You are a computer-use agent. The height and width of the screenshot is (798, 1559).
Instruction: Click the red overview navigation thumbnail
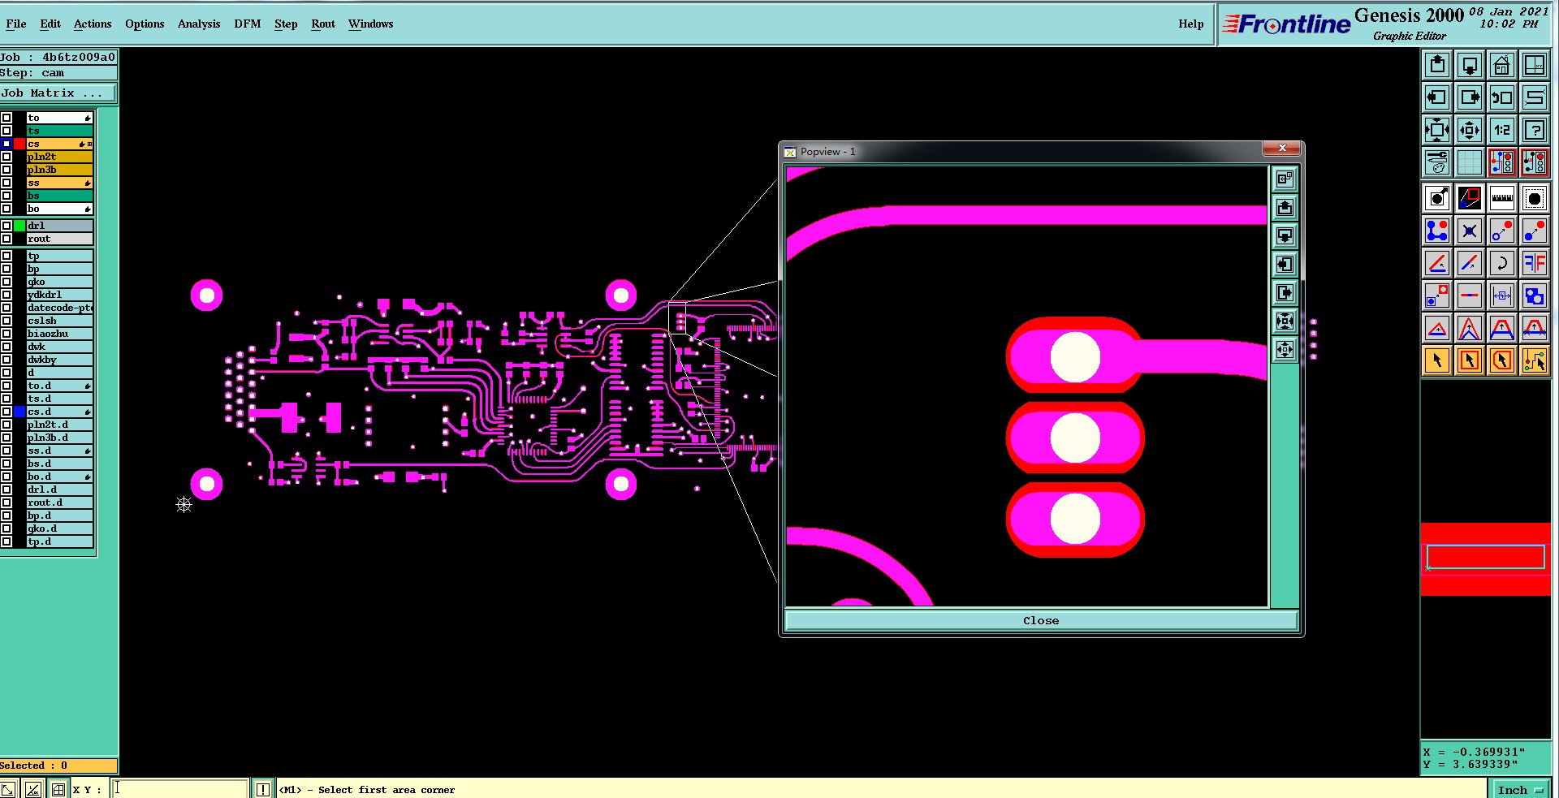click(x=1485, y=559)
